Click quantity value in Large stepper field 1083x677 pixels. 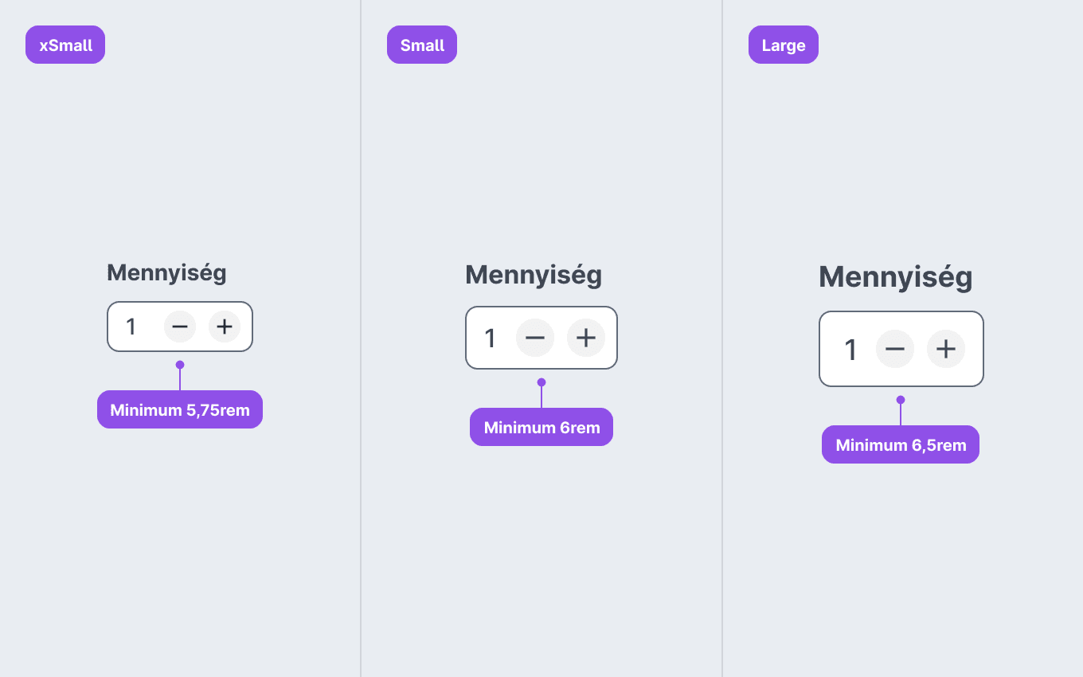pos(850,350)
